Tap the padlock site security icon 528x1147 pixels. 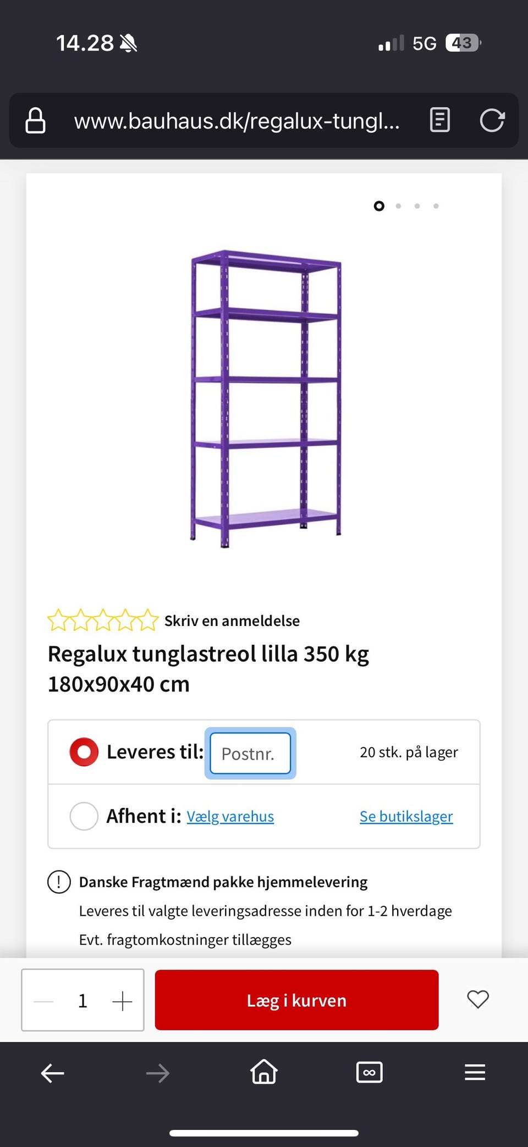coord(36,120)
